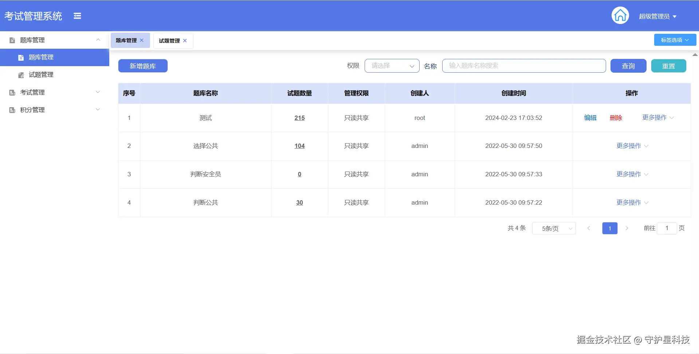Click the 名称 search input field
This screenshot has height=354, width=699.
tap(524, 66)
